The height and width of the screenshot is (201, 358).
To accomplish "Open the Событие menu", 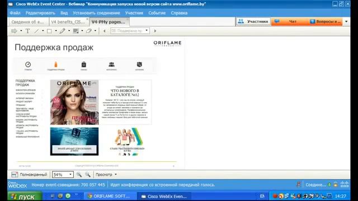I will click(157, 13).
